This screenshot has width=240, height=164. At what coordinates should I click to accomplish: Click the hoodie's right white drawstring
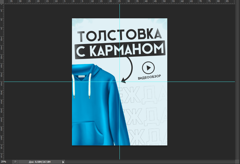(90, 86)
